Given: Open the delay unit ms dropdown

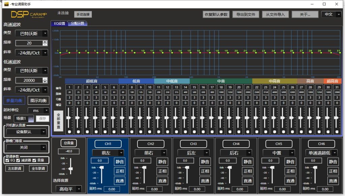Looking at the screenshot, I should pos(38,110).
